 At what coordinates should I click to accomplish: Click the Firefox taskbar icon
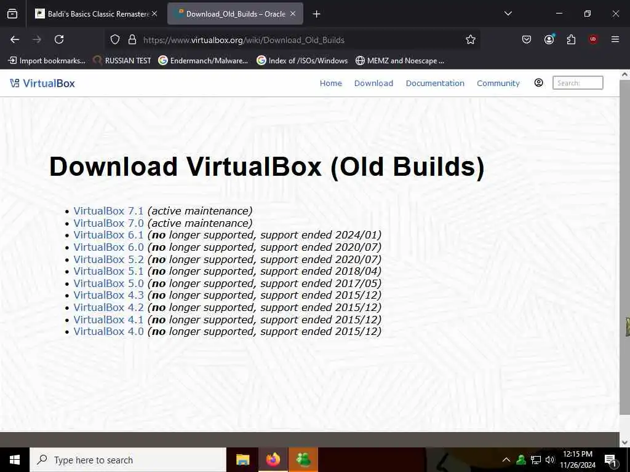[x=273, y=460]
